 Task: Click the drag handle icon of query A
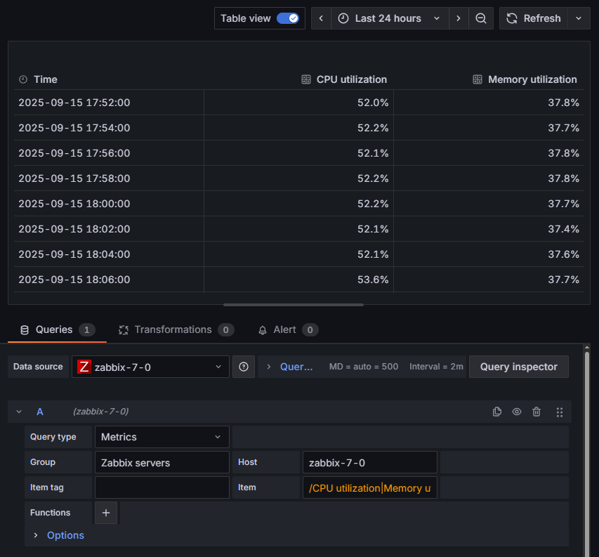[560, 412]
